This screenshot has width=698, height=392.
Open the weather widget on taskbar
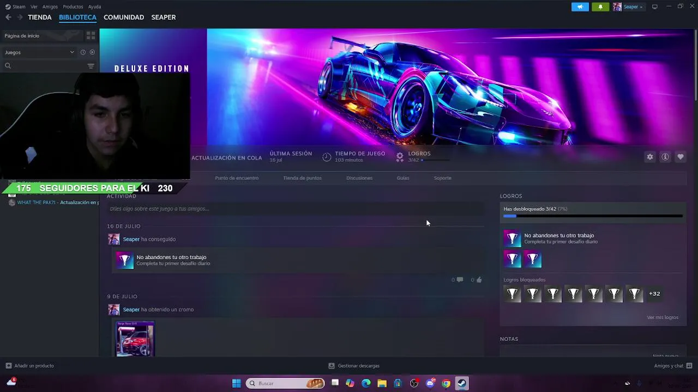(11, 382)
